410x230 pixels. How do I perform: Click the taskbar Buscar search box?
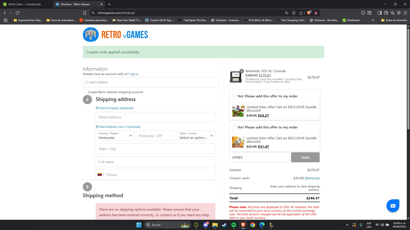point(167,225)
